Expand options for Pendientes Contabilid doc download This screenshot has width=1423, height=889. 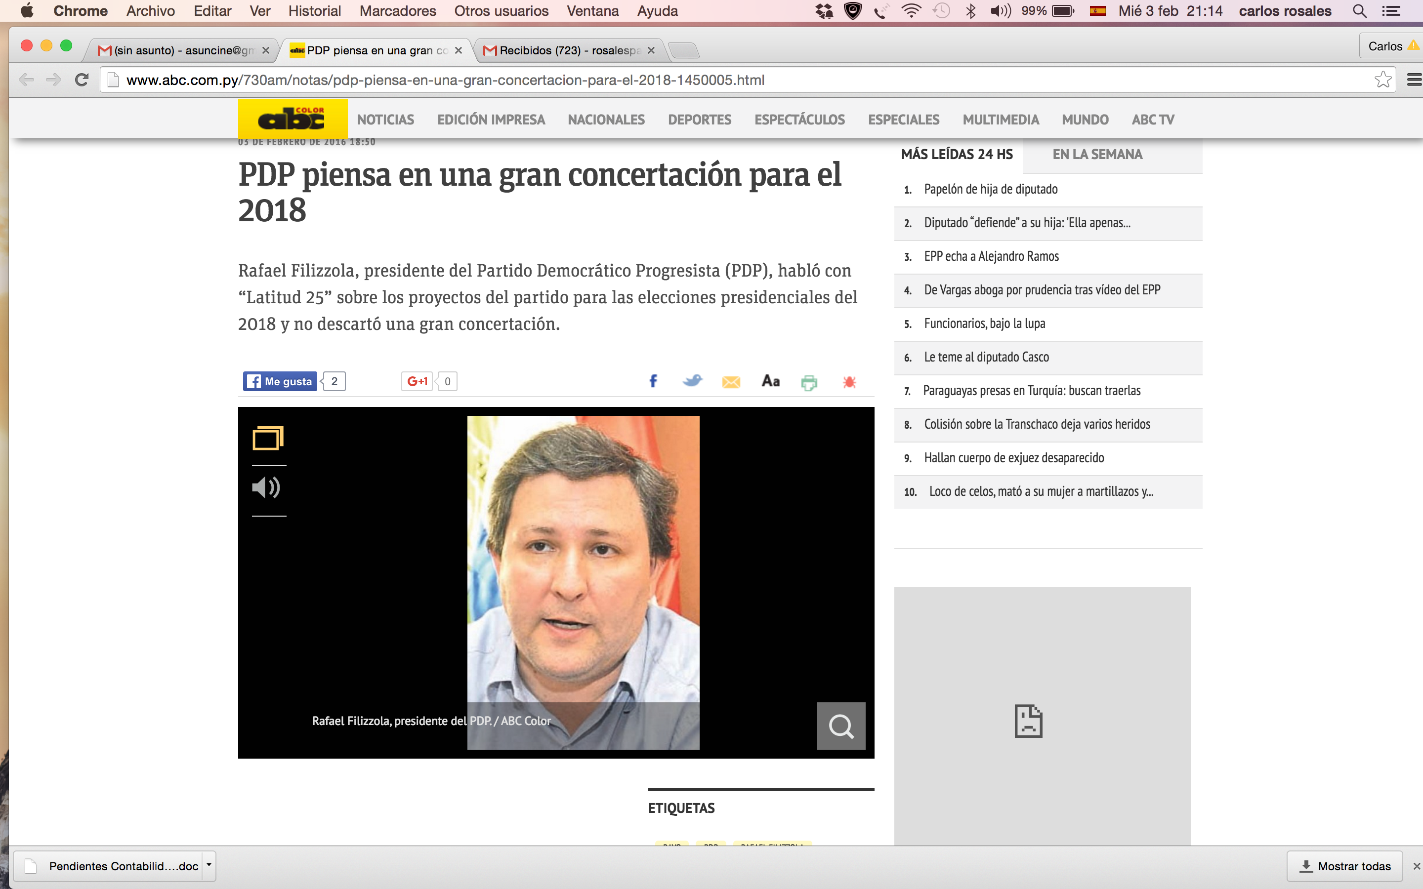click(x=209, y=865)
